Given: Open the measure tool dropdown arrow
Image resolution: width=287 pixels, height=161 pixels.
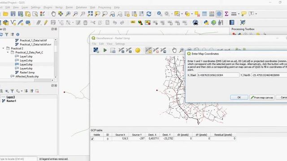Looking at the screenshot, I should tap(239, 14).
